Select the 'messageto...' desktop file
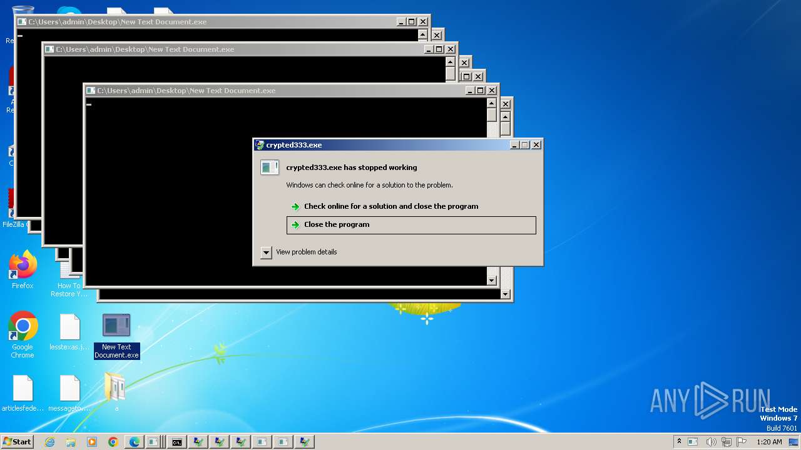 pyautogui.click(x=69, y=393)
